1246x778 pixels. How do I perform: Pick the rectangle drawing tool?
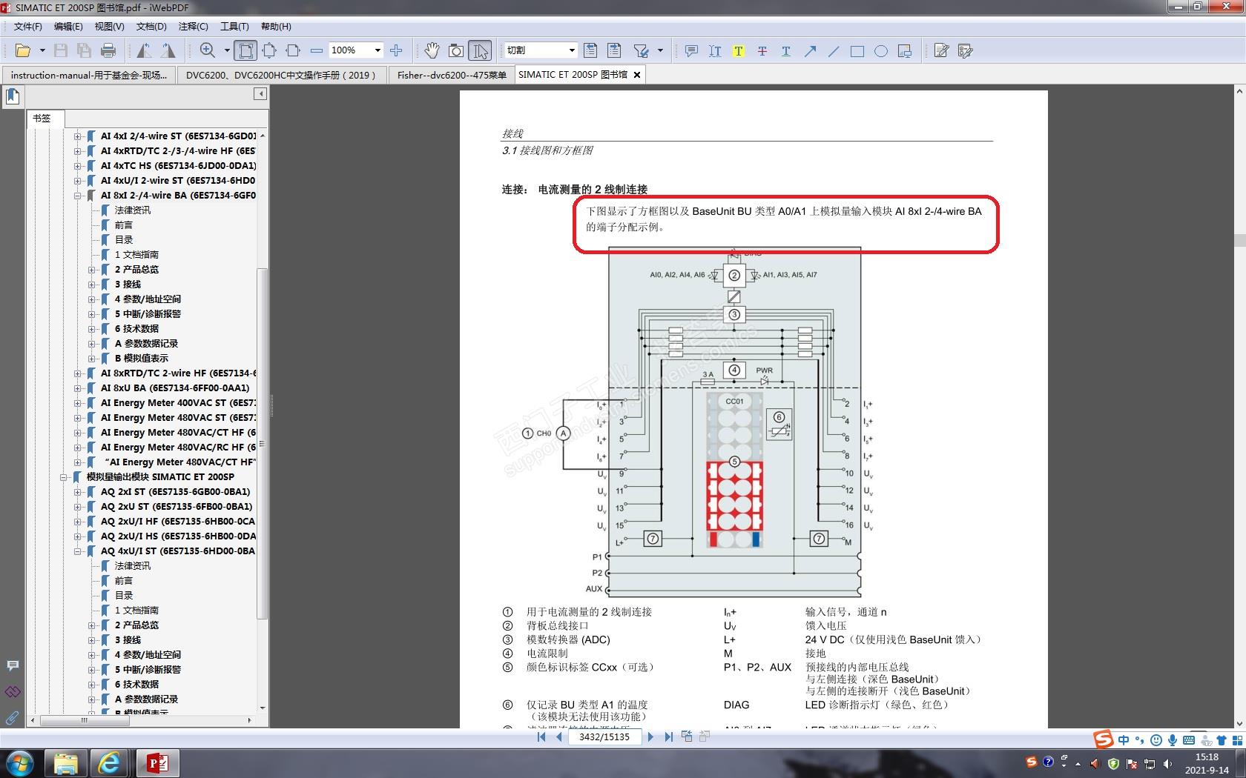[x=857, y=50]
